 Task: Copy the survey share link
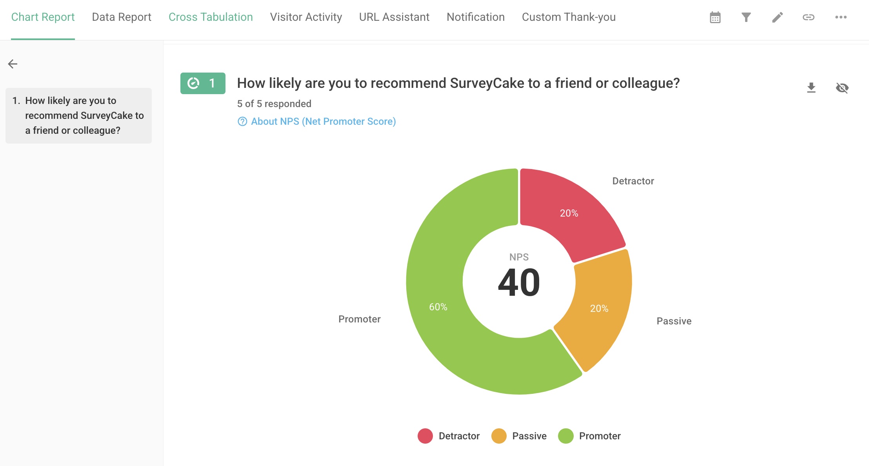point(809,17)
